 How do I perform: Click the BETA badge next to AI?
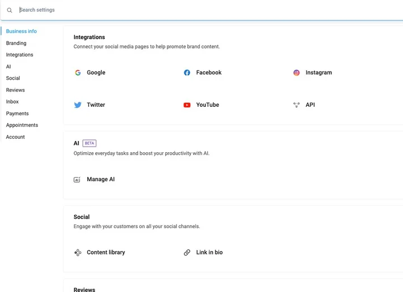tap(90, 143)
